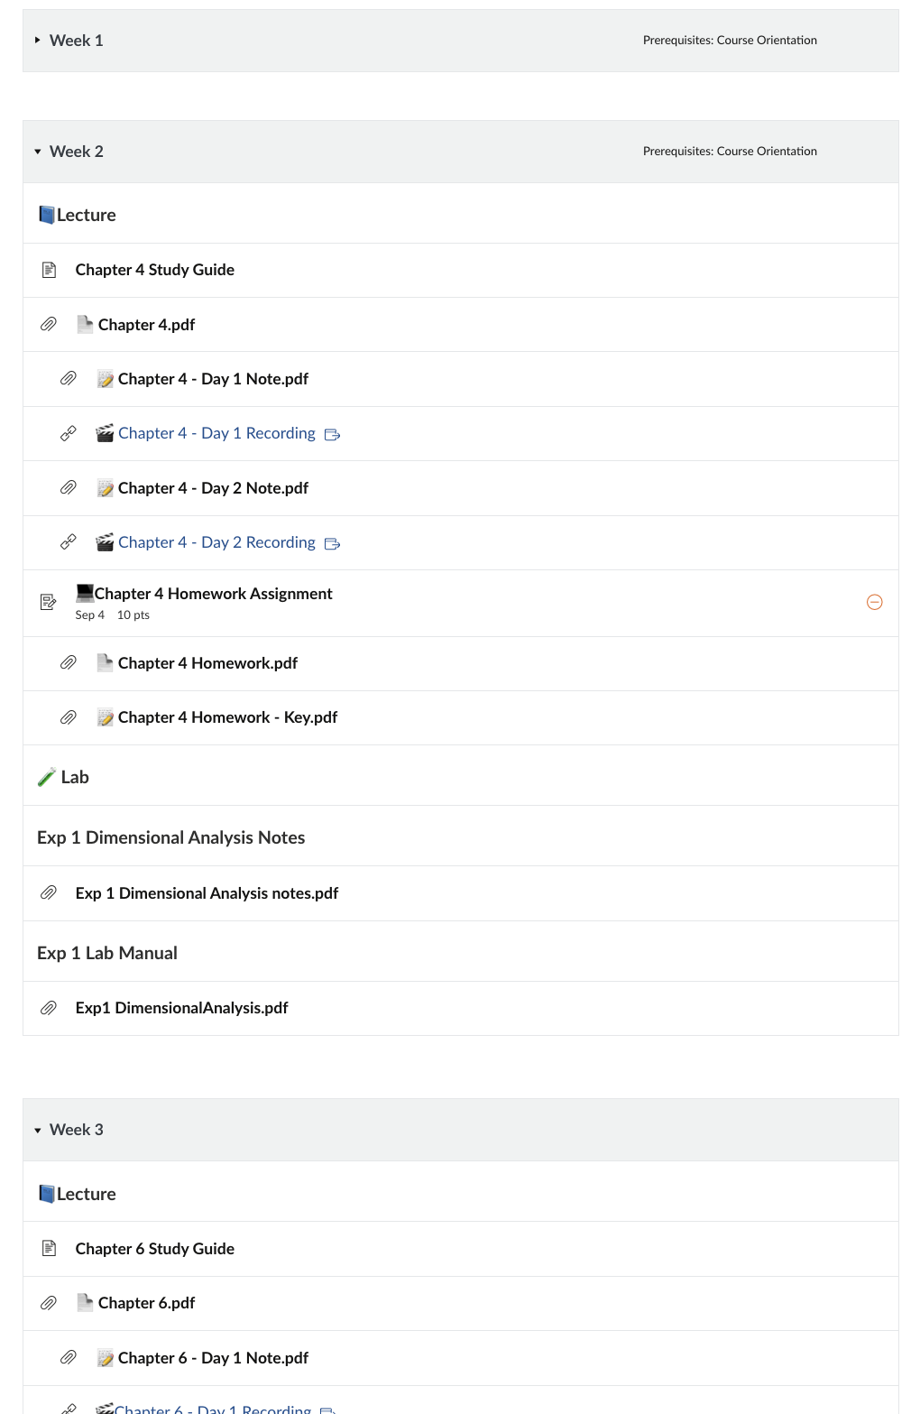Image resolution: width=920 pixels, height=1414 pixels.
Task: Open Chapter 4 - Day 1 Recording link
Action: coord(216,434)
